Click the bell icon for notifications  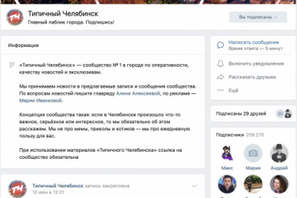pyautogui.click(x=220, y=64)
